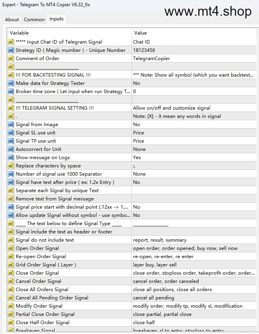Click string icon beside FOR BACKTESTING SIGNAL

pyautogui.click(x=11, y=75)
